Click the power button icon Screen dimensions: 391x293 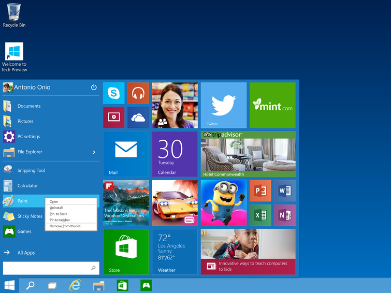pyautogui.click(x=94, y=87)
